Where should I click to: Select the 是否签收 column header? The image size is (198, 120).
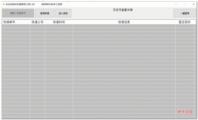(x=184, y=22)
